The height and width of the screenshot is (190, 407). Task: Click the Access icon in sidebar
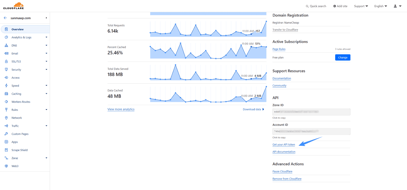coord(6,78)
